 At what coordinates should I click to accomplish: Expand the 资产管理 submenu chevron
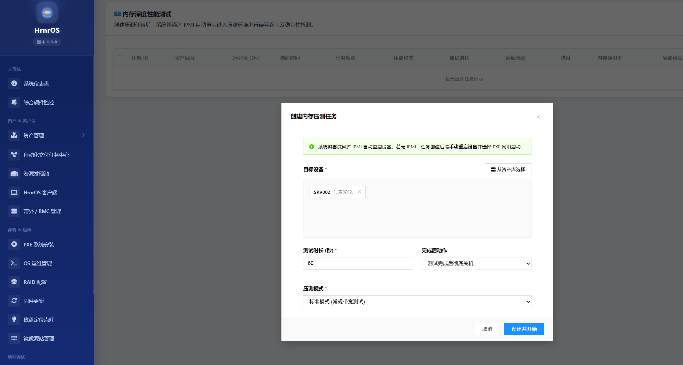coord(83,135)
